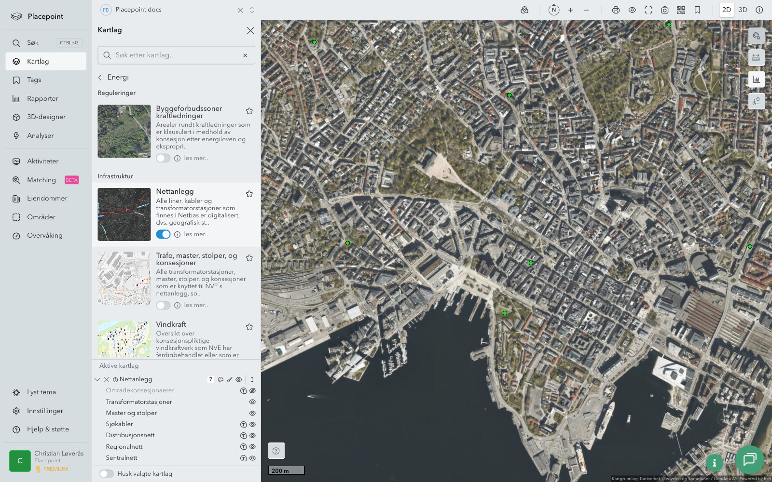Focus the Søk etter kartlag field
The image size is (772, 482).
coord(176,55)
